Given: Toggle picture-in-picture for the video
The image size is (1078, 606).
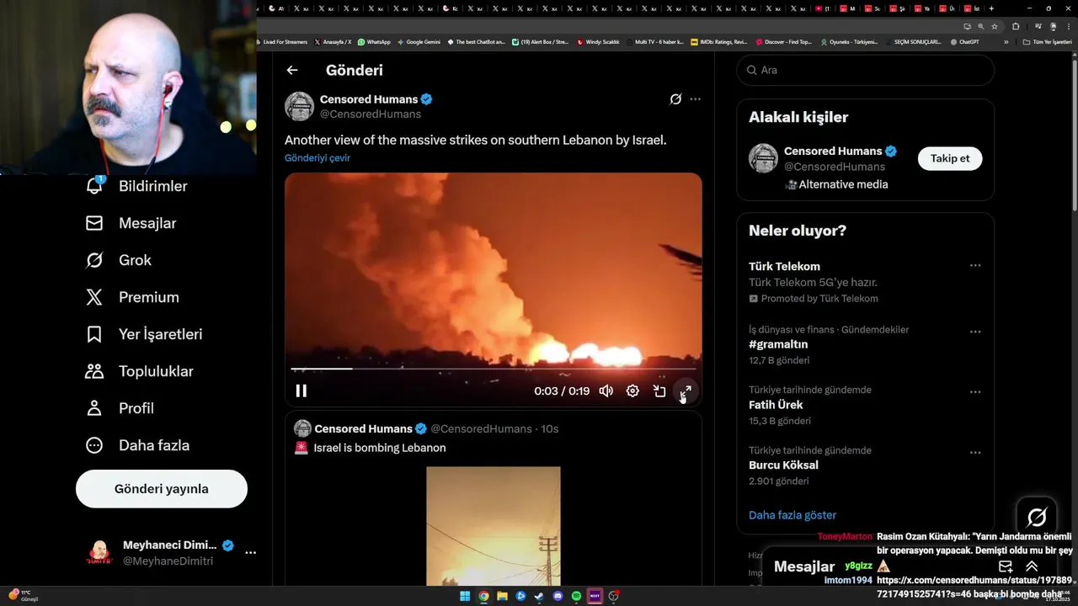Looking at the screenshot, I should coord(659,391).
